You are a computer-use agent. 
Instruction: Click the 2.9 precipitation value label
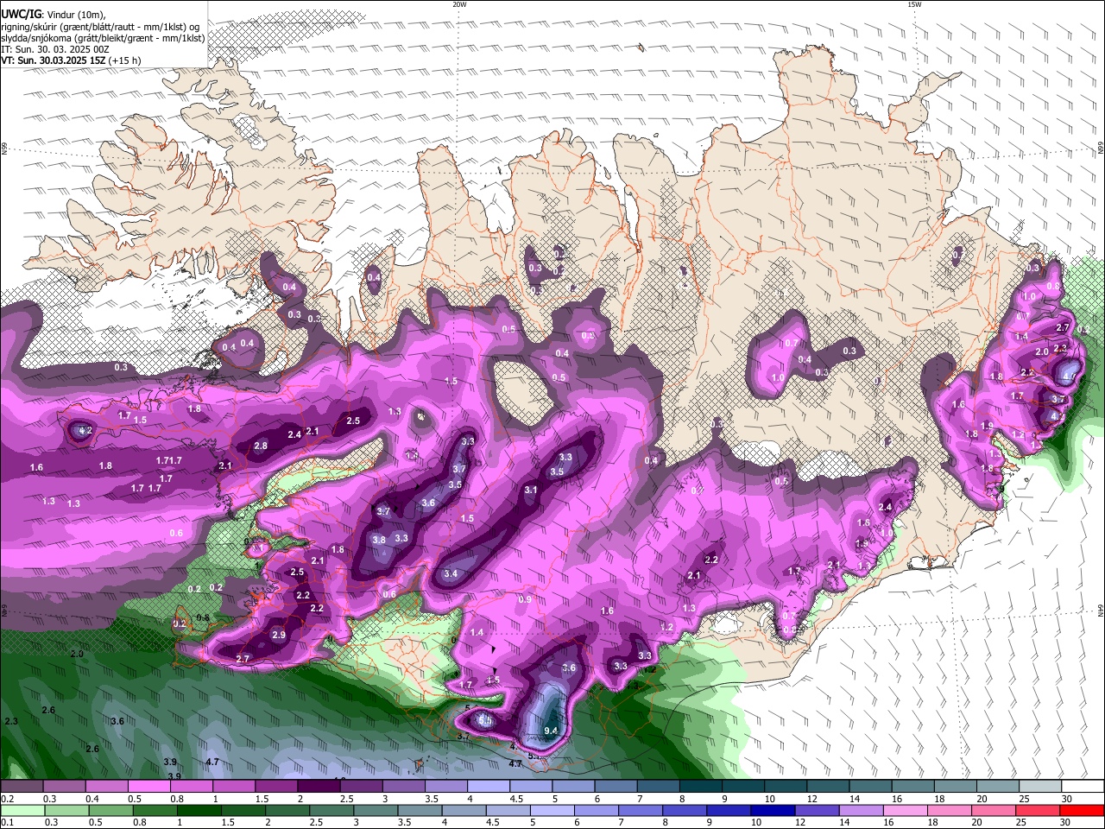(278, 636)
